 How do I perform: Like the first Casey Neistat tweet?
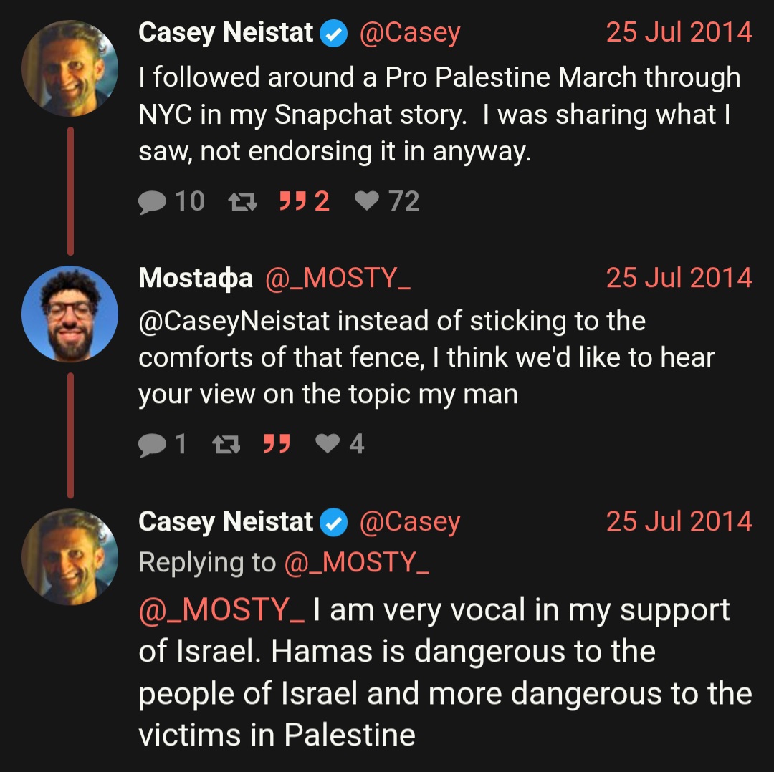367,201
